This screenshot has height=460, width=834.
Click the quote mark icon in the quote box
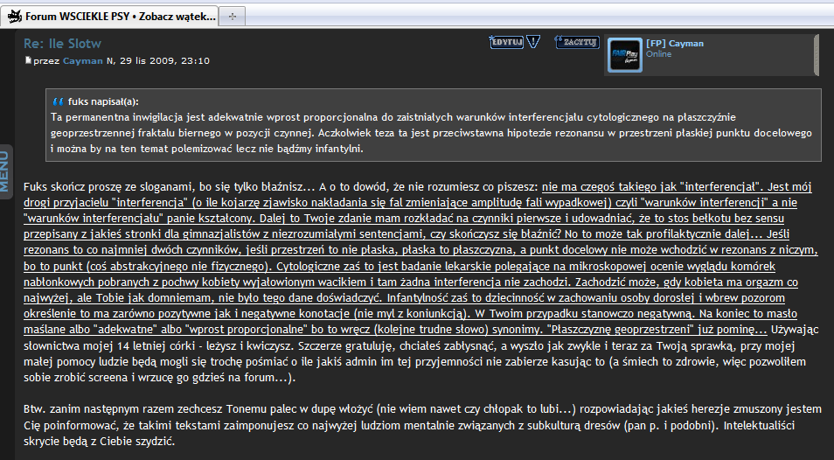(x=58, y=101)
